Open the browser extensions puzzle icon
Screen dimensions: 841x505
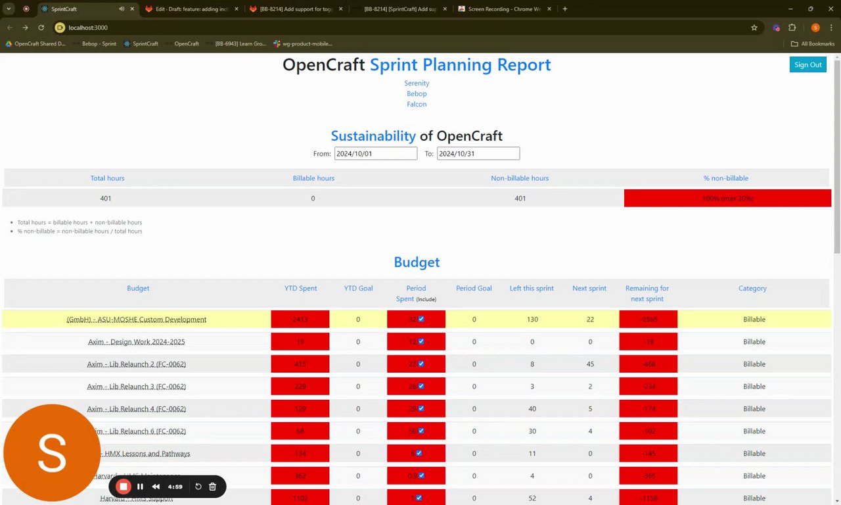[x=792, y=28]
